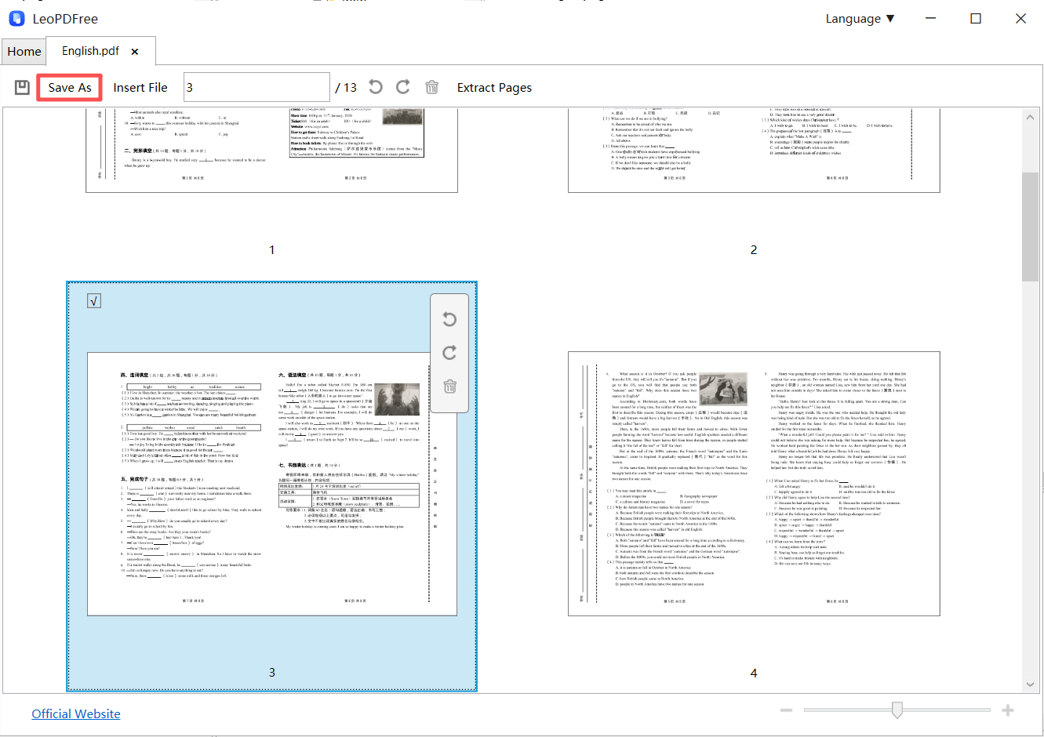1044x737 pixels.
Task: Uncheck the page 3 selection checkbox
Action: [x=94, y=301]
